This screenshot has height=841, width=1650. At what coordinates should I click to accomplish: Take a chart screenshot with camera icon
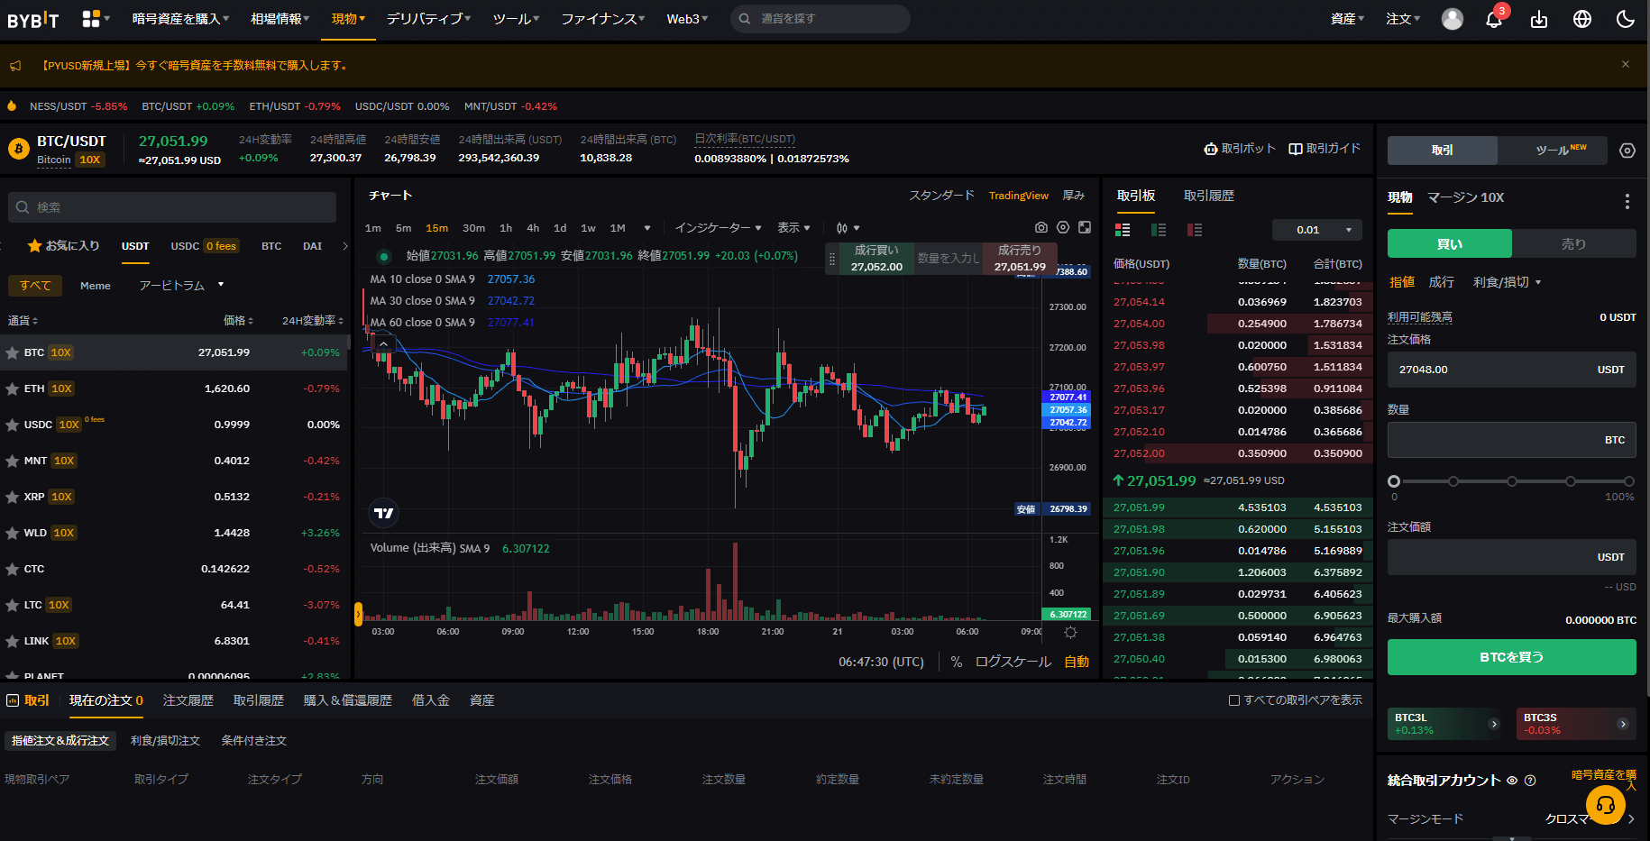1041,228
